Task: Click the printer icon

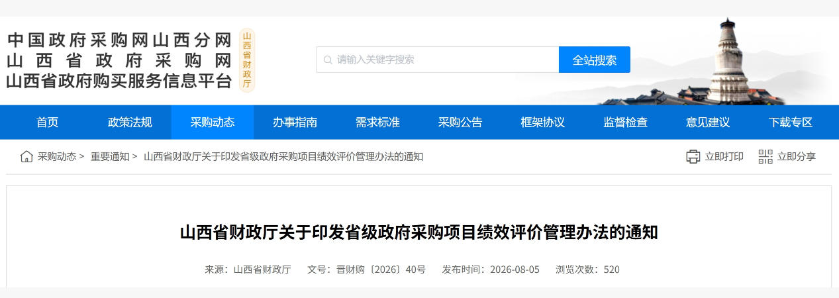Action: coord(693,157)
